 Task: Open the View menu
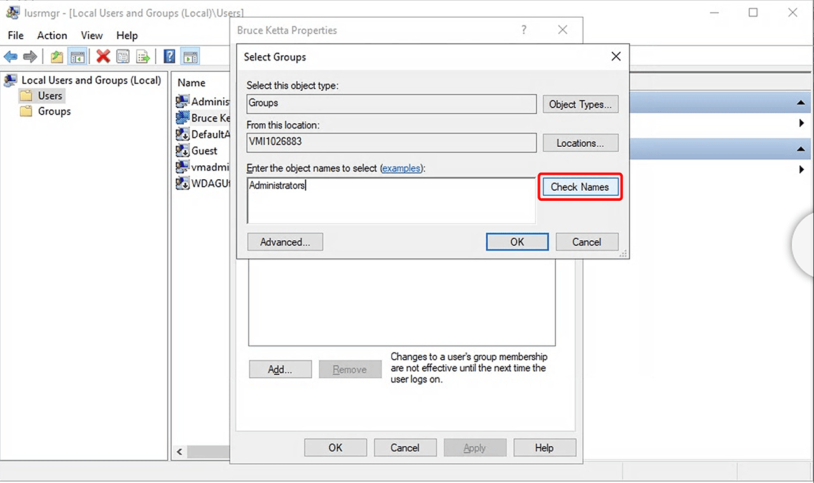[92, 36]
